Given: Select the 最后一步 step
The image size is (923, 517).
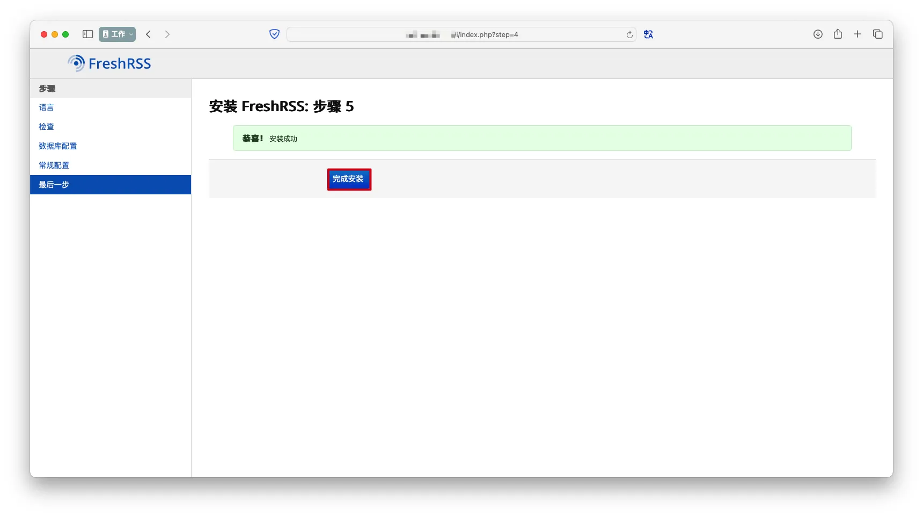Looking at the screenshot, I should [x=54, y=185].
